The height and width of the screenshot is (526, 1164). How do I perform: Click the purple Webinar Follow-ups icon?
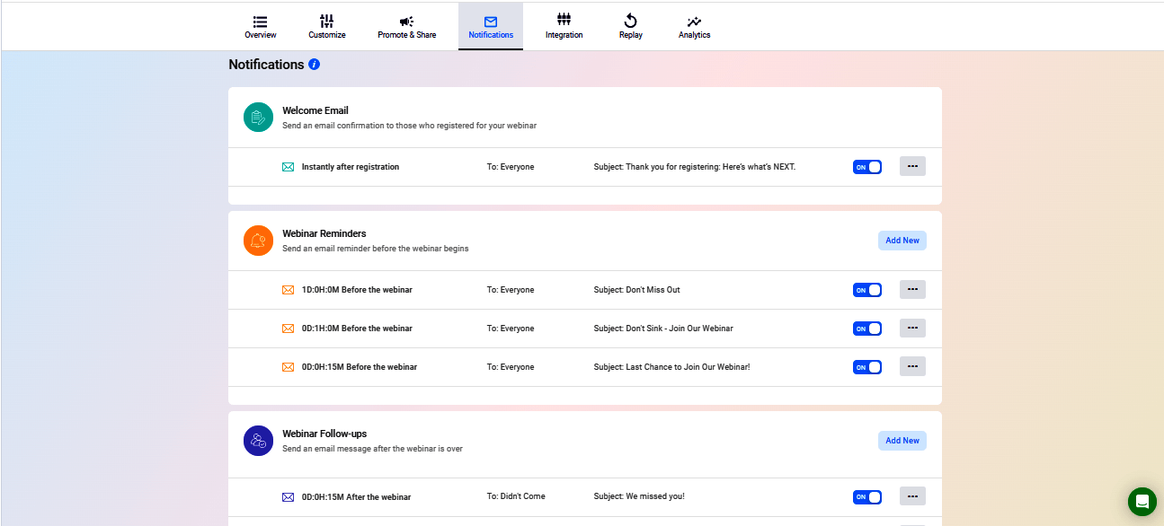[x=258, y=441]
